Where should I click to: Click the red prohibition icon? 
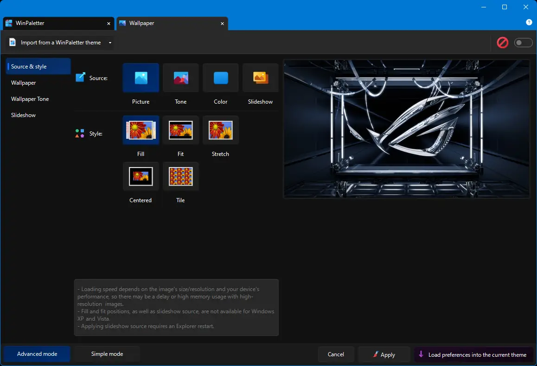click(502, 43)
